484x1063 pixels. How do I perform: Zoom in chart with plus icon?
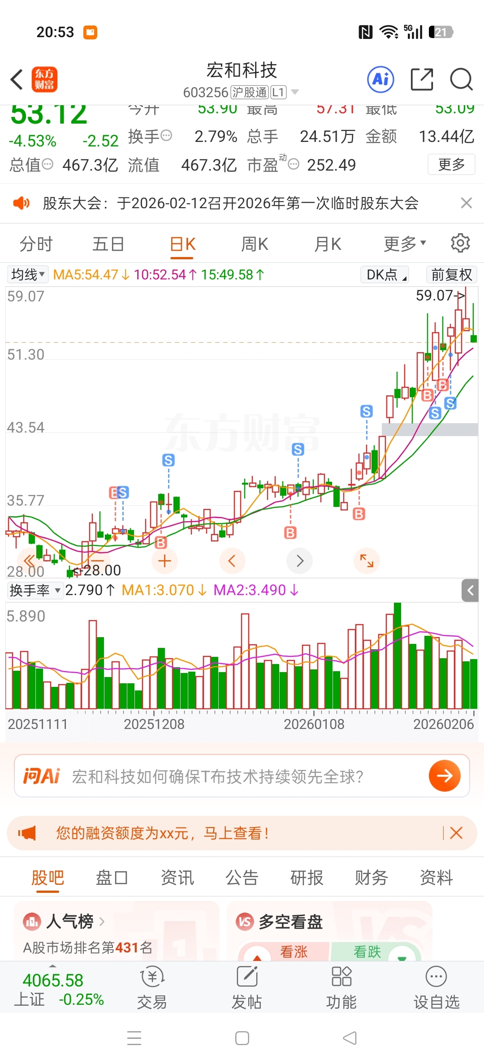pos(164,561)
